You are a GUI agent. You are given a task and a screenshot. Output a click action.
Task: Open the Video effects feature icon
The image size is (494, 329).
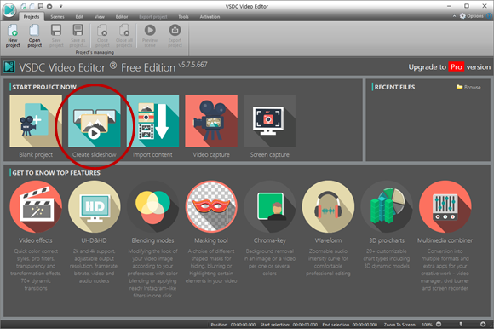click(36, 207)
